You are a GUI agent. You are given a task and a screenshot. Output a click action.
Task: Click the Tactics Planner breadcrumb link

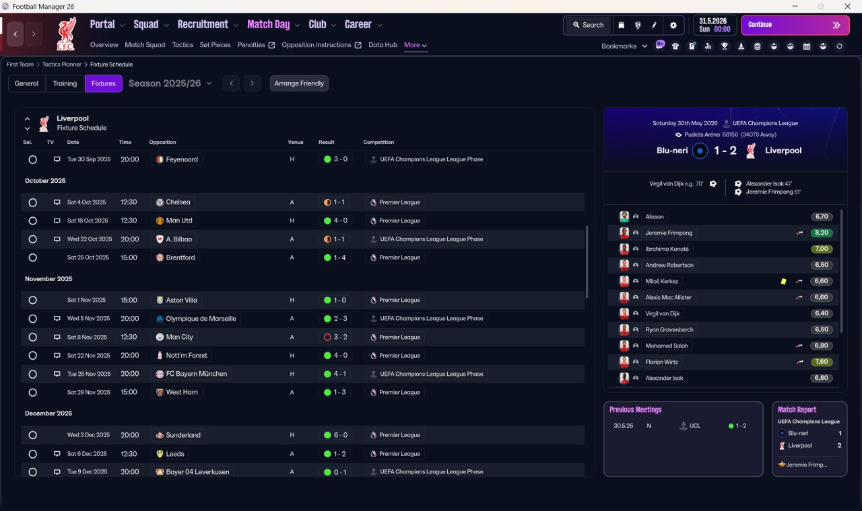62,65
